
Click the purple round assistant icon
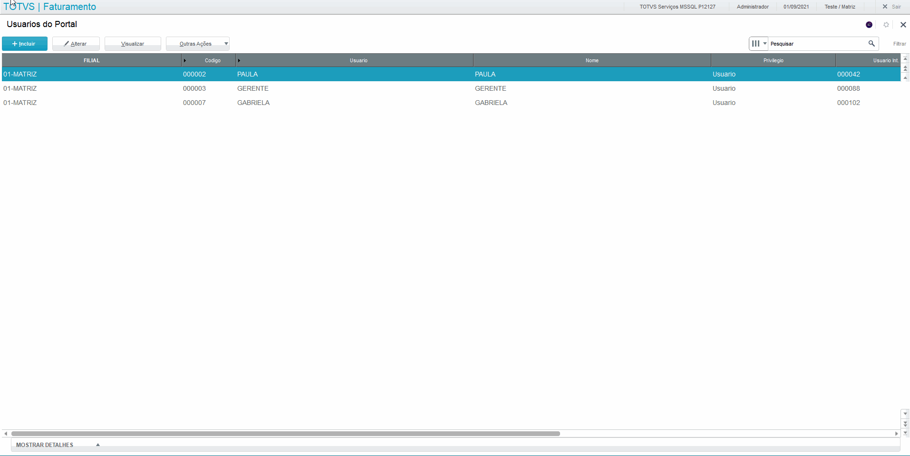tap(869, 25)
